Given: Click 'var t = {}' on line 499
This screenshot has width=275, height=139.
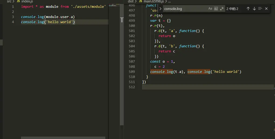Looking at the screenshot, I should pyautogui.click(x=161, y=21).
